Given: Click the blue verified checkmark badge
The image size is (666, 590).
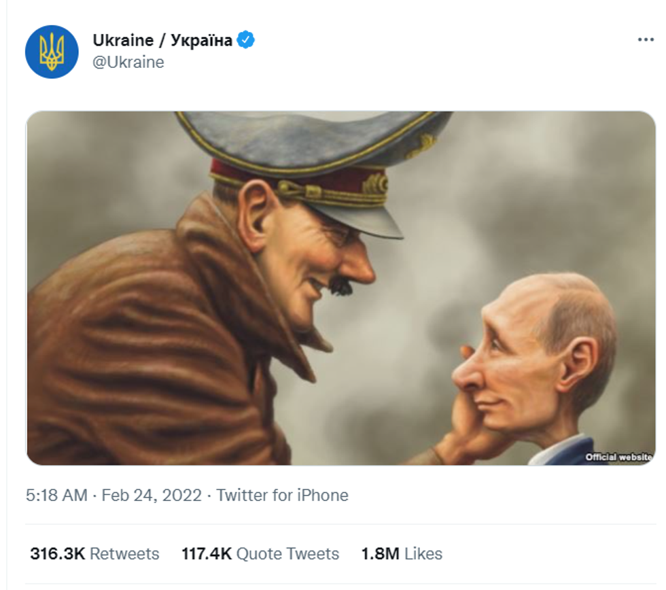Looking at the screenshot, I should click(245, 40).
